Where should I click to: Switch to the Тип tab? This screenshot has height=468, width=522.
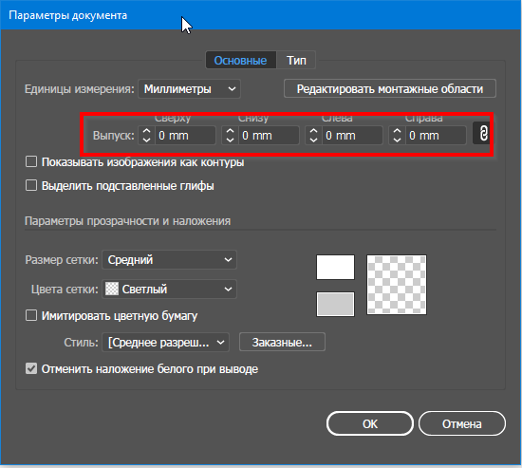(296, 61)
